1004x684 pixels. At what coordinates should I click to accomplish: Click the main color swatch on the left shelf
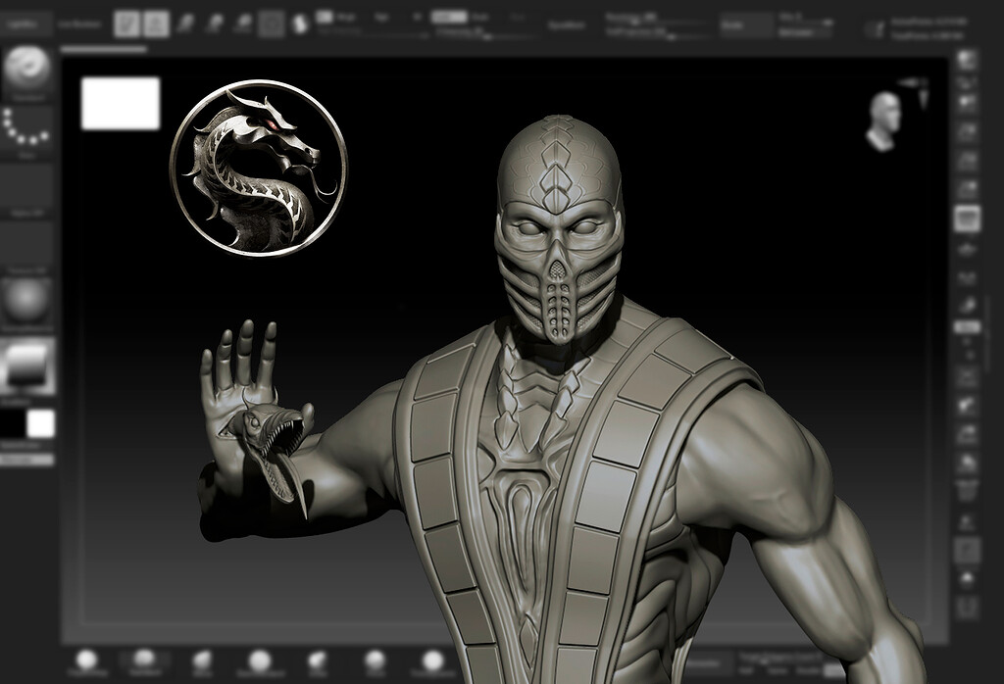click(15, 417)
